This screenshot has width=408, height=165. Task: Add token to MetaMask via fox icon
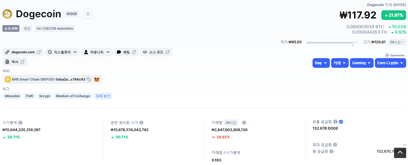[x=97, y=79]
